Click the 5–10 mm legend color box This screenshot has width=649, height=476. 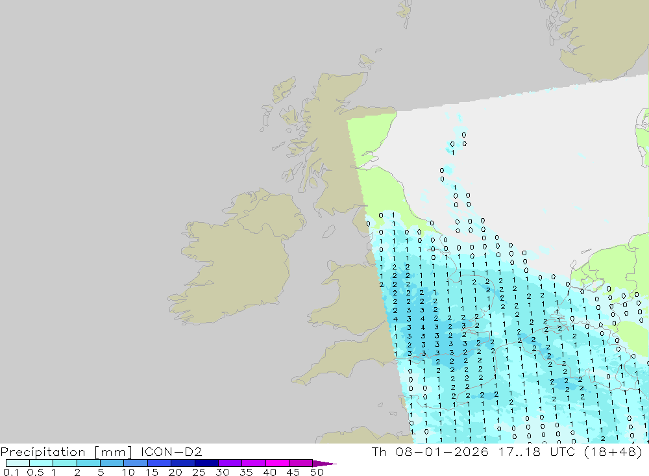tap(112, 463)
